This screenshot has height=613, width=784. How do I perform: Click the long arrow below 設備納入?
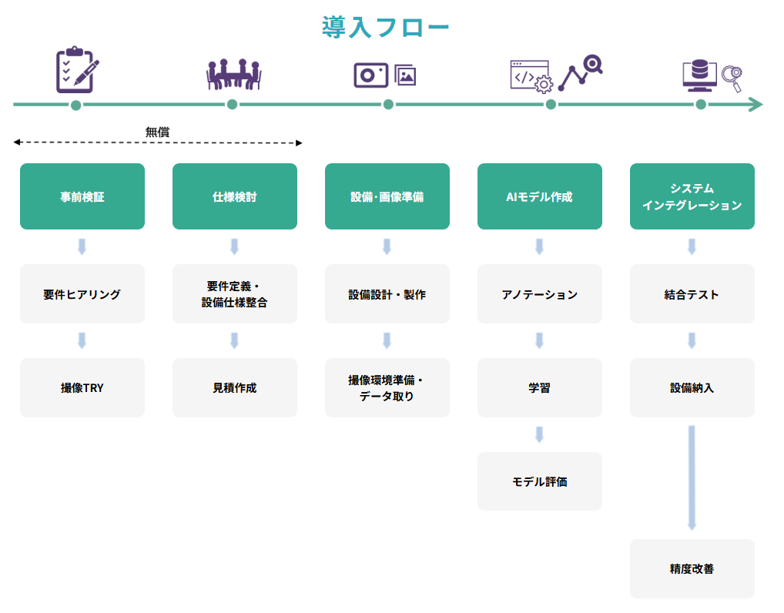(x=692, y=477)
